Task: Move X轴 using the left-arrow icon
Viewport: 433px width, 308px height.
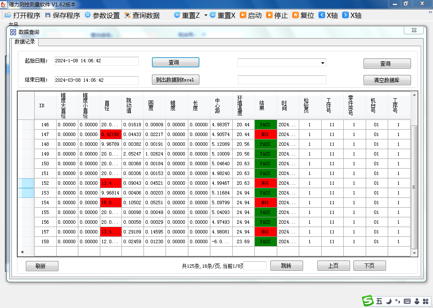Action: [x=321, y=15]
